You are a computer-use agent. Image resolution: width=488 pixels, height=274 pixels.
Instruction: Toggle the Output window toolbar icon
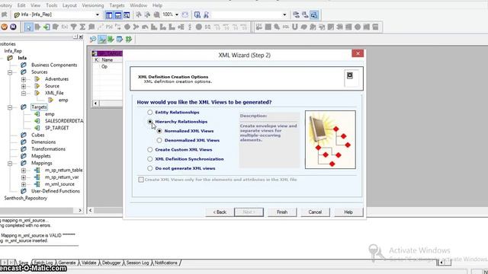tap(118, 15)
